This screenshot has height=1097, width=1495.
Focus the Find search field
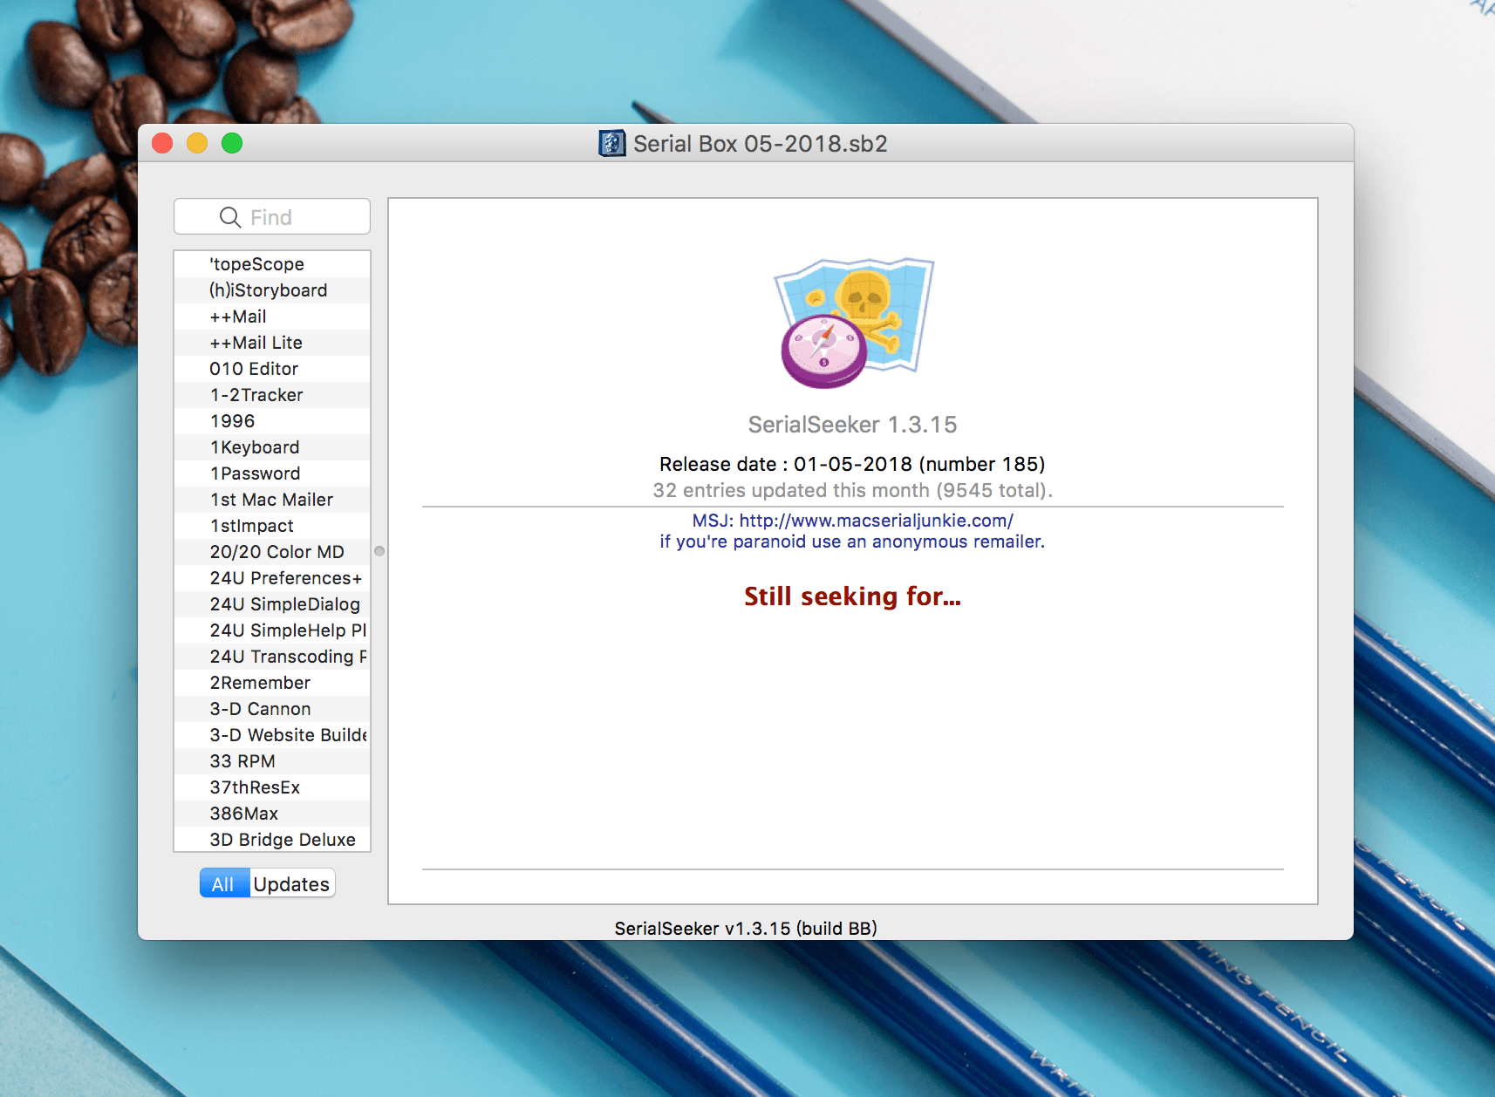(x=272, y=217)
